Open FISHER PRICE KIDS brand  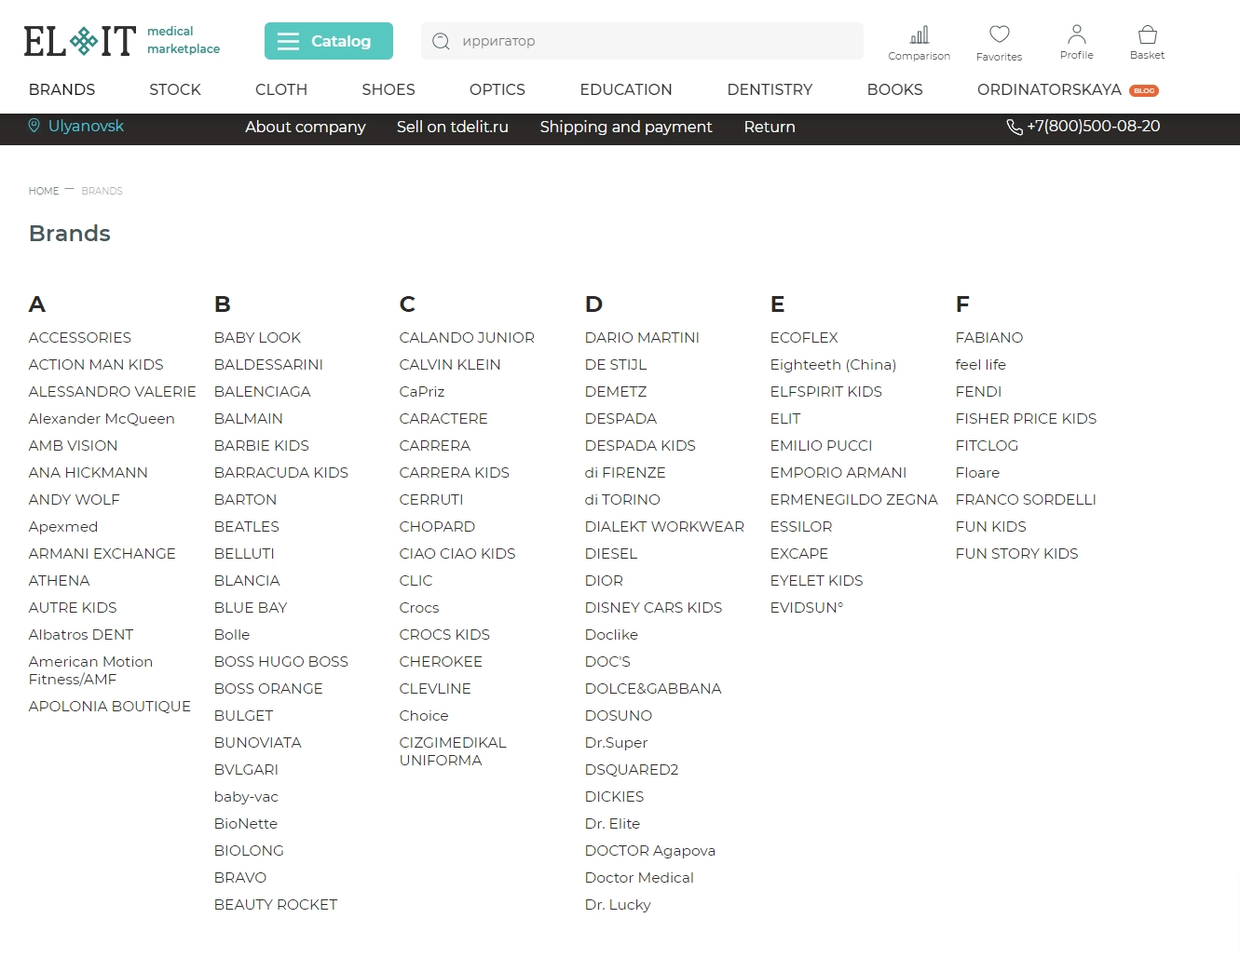[1026, 418]
